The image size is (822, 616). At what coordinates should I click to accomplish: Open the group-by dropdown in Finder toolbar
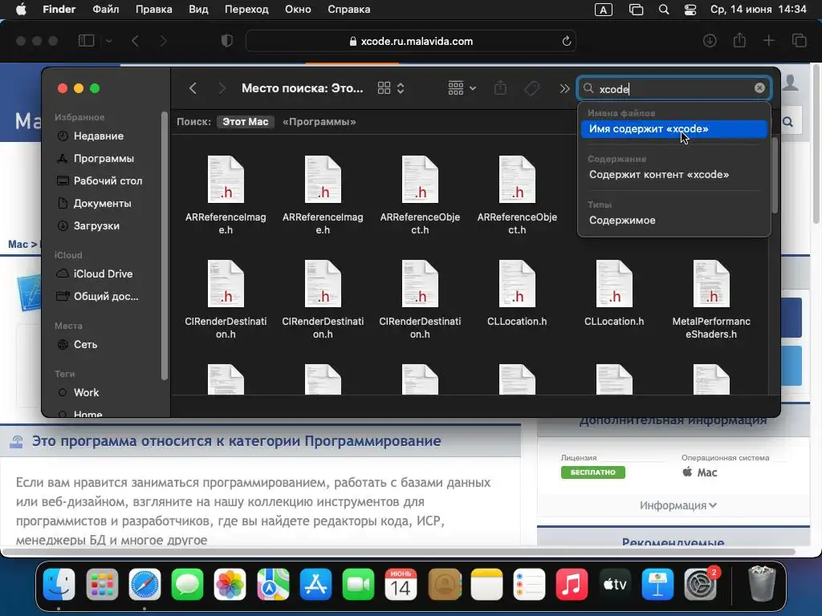[462, 88]
